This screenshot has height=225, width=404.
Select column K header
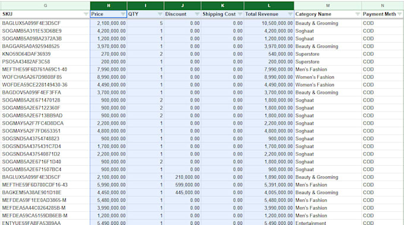click(x=223, y=5)
